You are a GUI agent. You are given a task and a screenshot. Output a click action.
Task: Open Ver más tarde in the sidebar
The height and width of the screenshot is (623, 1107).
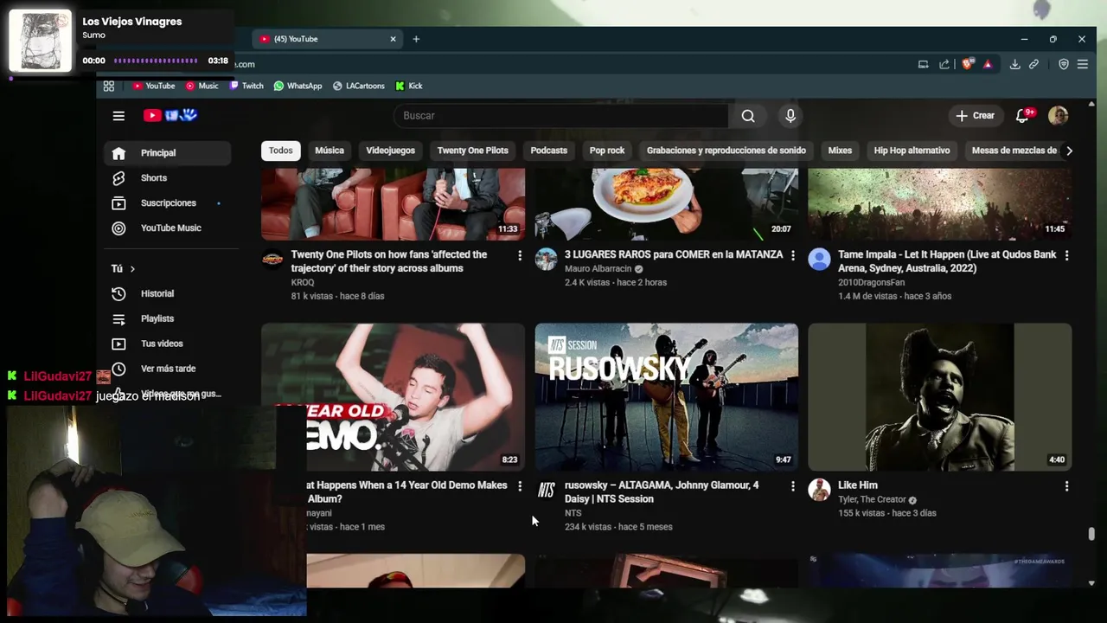pos(167,369)
